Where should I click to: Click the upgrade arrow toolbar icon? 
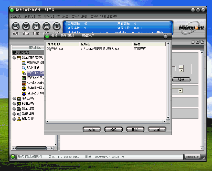coord(57,26)
